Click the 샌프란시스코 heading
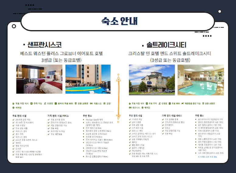Viewport: 236px width, 173px height. click(x=44, y=45)
